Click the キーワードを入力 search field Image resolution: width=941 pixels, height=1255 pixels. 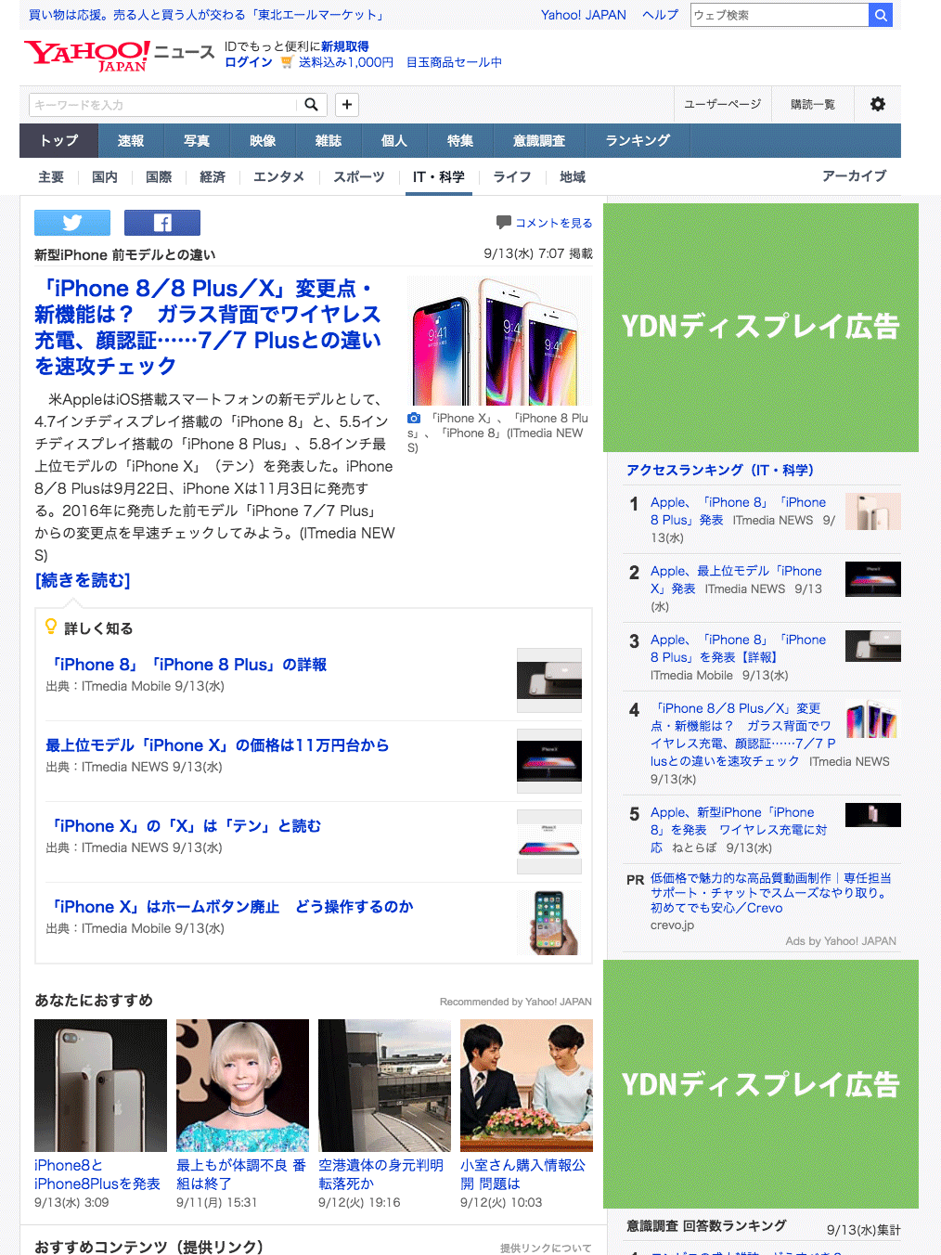tap(164, 105)
